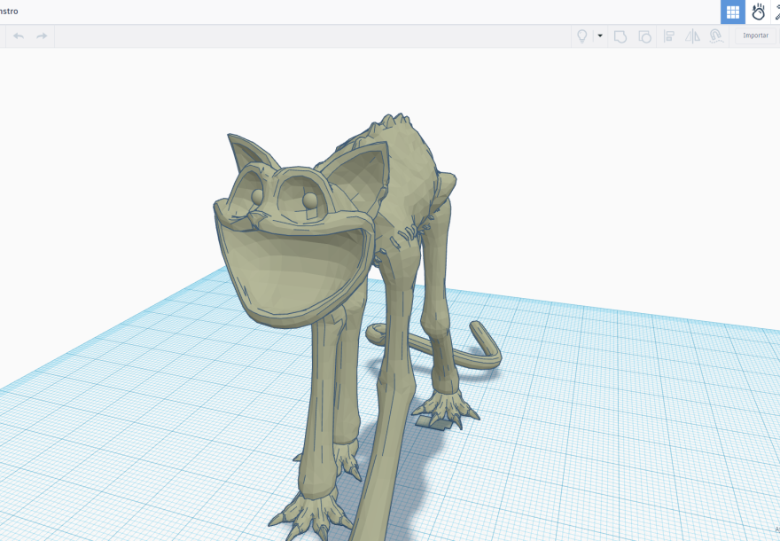The height and width of the screenshot is (541, 780).
Task: Group the selected shapes
Action: [x=620, y=36]
